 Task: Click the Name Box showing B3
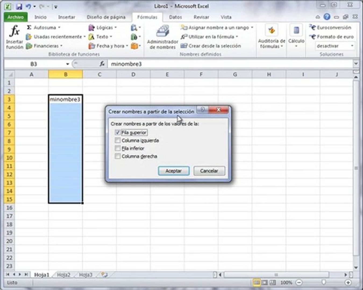(x=34, y=64)
